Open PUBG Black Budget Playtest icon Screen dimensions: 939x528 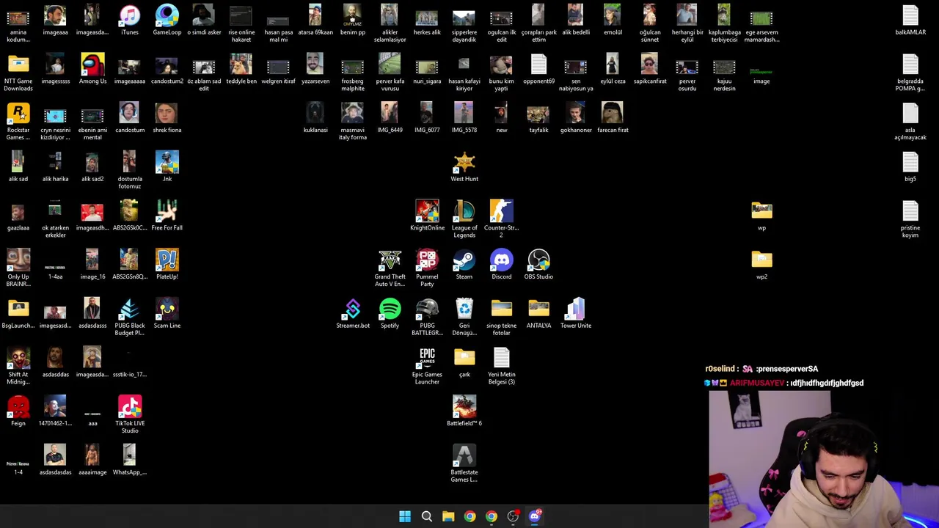tap(130, 318)
